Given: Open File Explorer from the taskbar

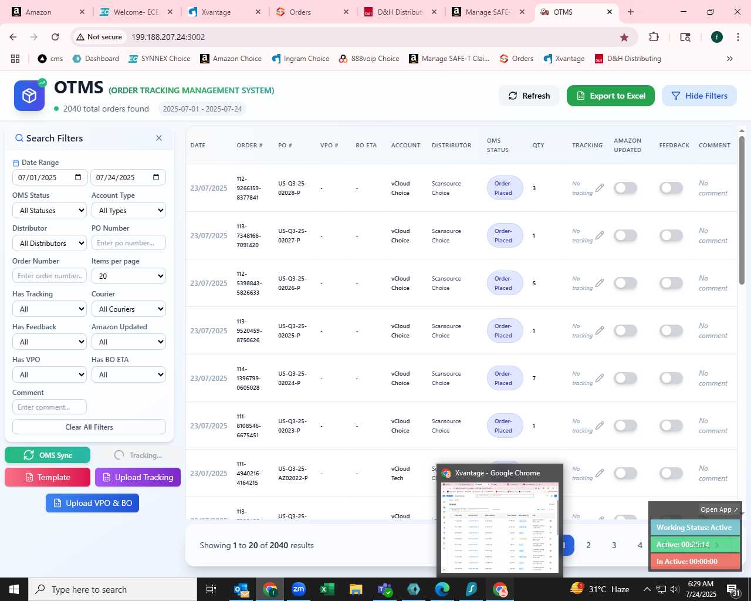Looking at the screenshot, I should 356,589.
